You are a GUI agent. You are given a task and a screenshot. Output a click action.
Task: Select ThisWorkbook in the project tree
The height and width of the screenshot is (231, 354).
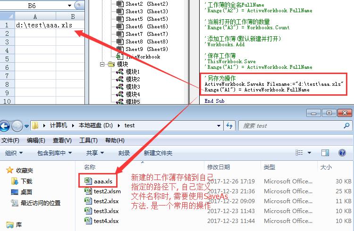point(143,57)
